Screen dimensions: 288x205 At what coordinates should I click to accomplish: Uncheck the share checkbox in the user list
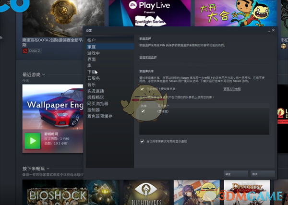(x=143, y=111)
